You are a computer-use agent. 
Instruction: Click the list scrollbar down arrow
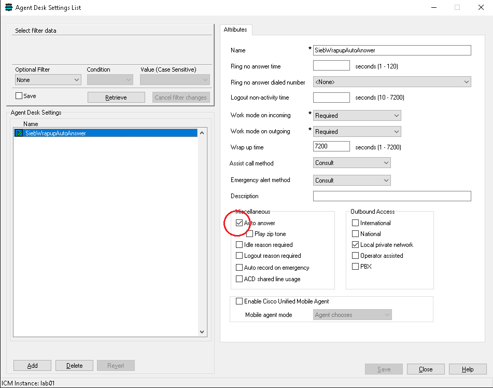(x=202, y=332)
